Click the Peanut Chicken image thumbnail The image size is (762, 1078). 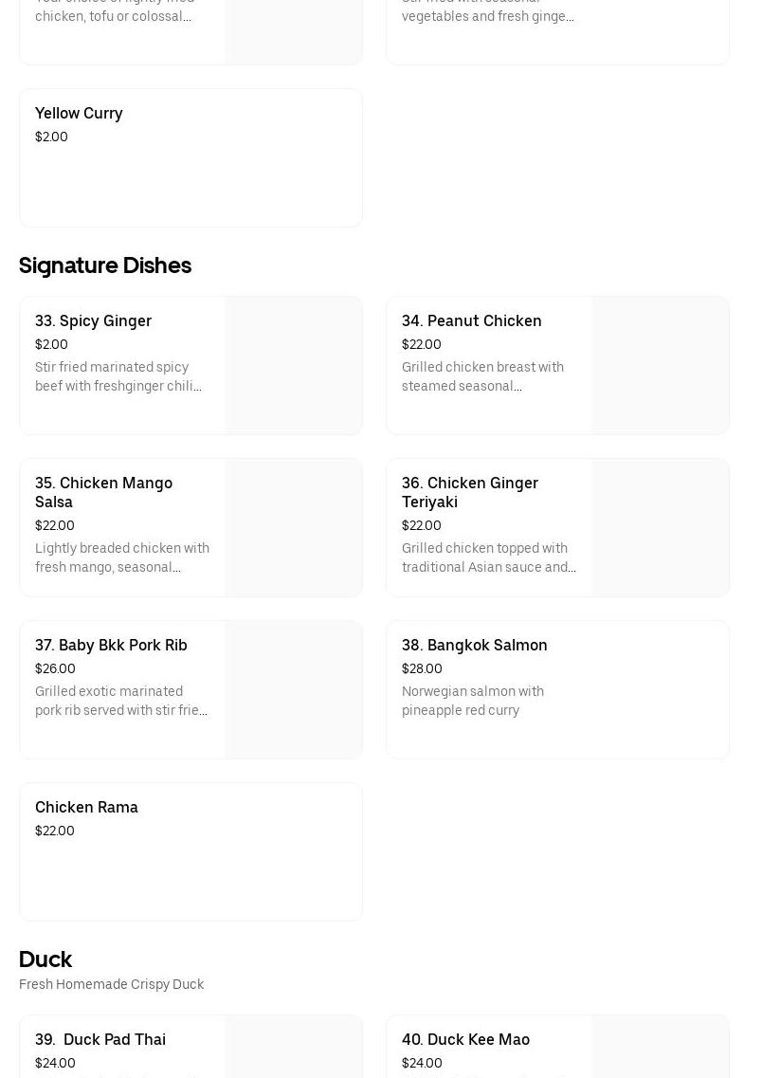click(x=661, y=365)
